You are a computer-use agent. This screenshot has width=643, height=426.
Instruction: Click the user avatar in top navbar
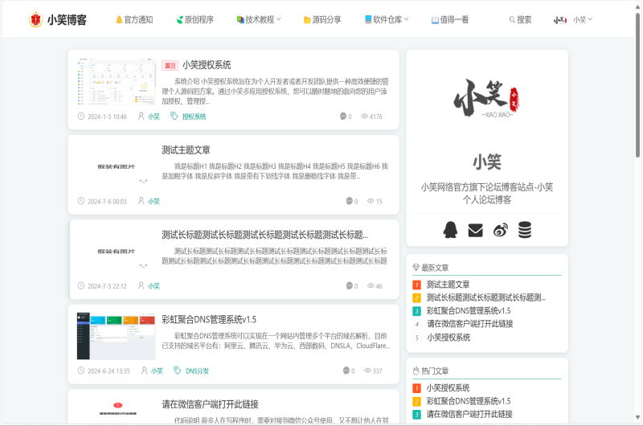560,19
